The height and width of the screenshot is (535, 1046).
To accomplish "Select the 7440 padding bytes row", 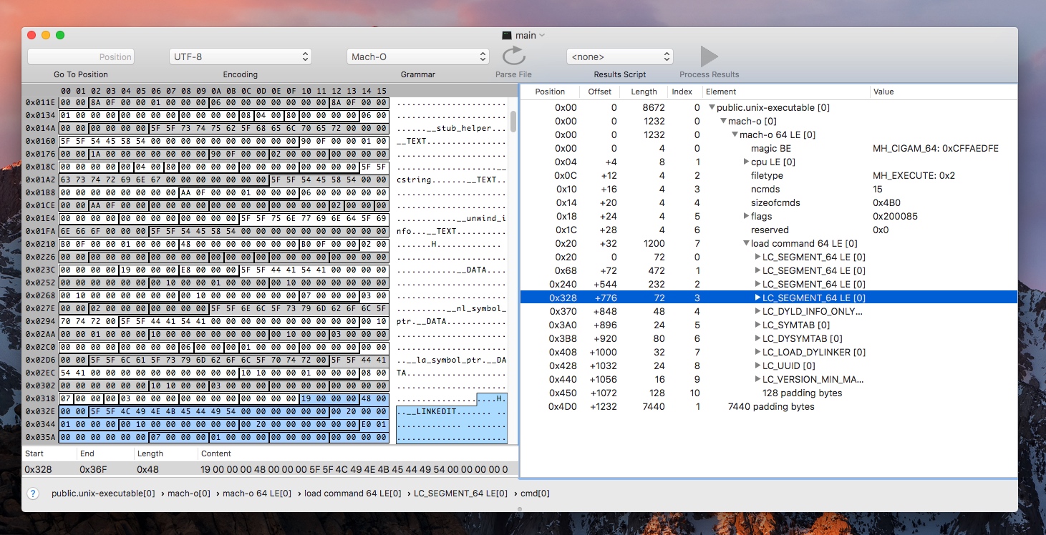I will pos(770,407).
